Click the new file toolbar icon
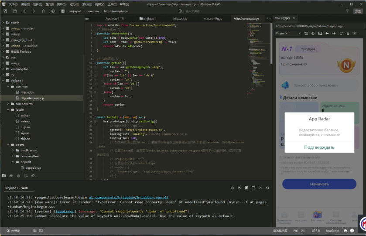Viewport: 366px width, 236px height. [5, 11]
